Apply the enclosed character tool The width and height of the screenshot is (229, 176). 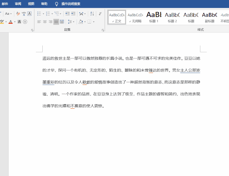[x=25, y=22]
